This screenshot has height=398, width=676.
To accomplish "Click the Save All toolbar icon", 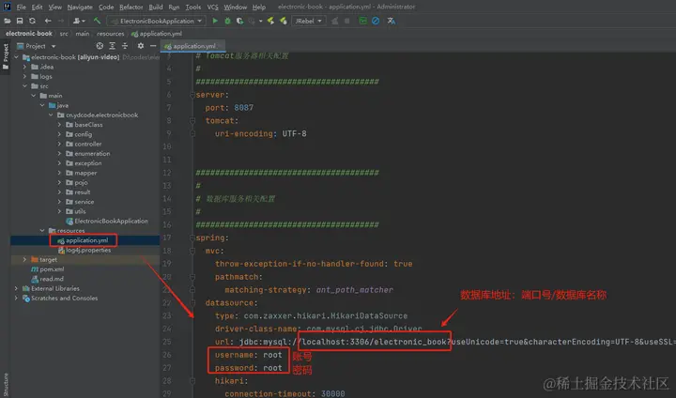I will coord(20,21).
